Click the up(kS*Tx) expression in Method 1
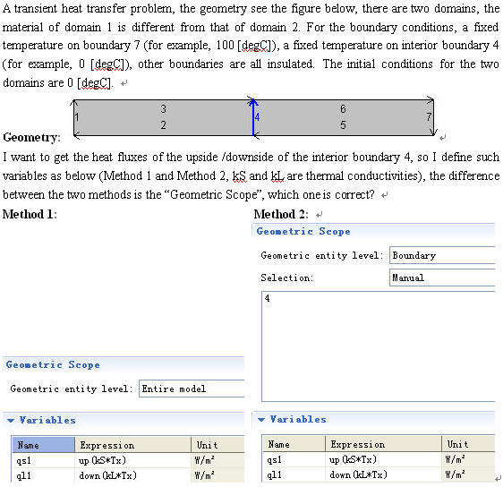503x487 pixels. 102,461
